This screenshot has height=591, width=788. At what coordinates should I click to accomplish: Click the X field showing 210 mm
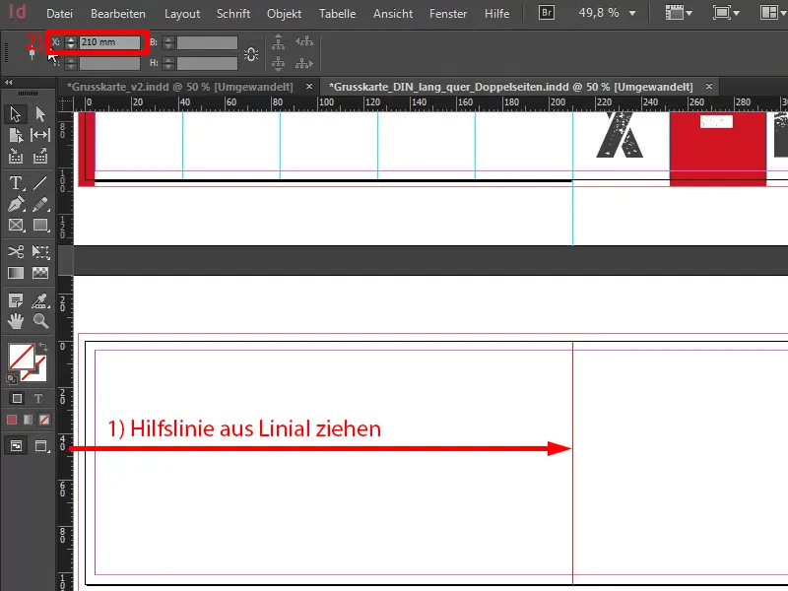coord(109,42)
